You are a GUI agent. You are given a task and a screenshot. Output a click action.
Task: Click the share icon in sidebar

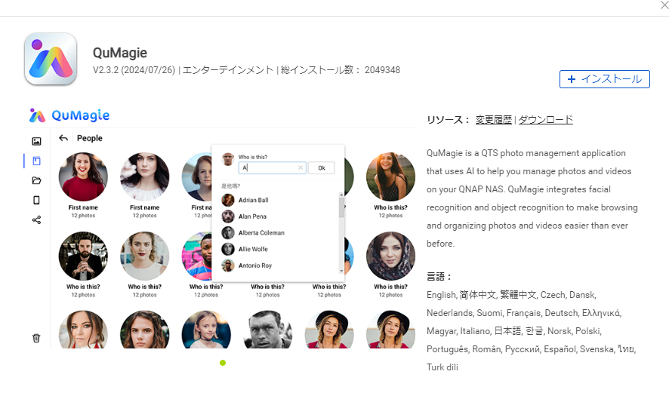tap(37, 220)
